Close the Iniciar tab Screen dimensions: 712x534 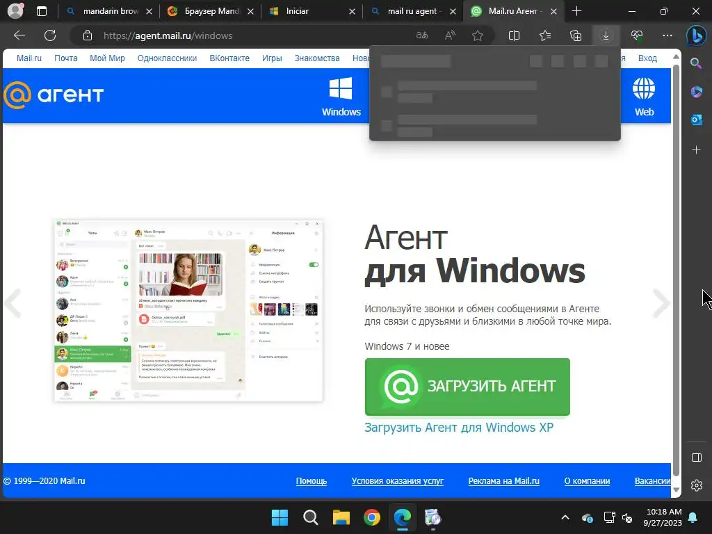click(x=352, y=12)
